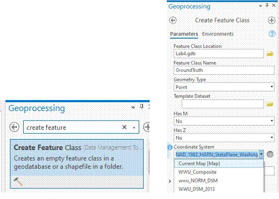Click the Coordinate System info icon

point(170,147)
